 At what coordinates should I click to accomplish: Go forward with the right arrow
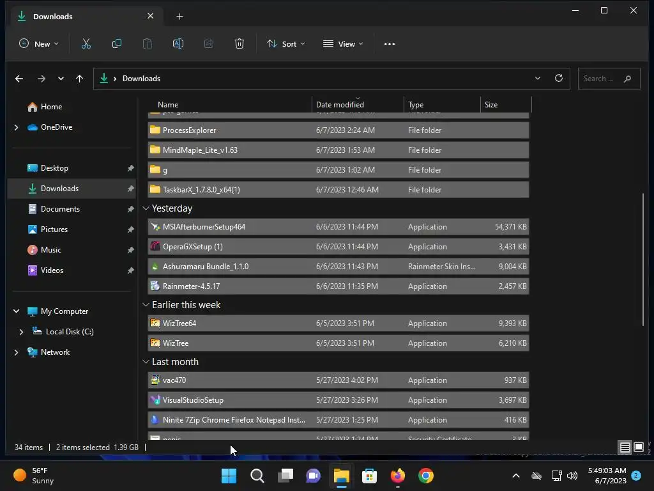(x=42, y=79)
